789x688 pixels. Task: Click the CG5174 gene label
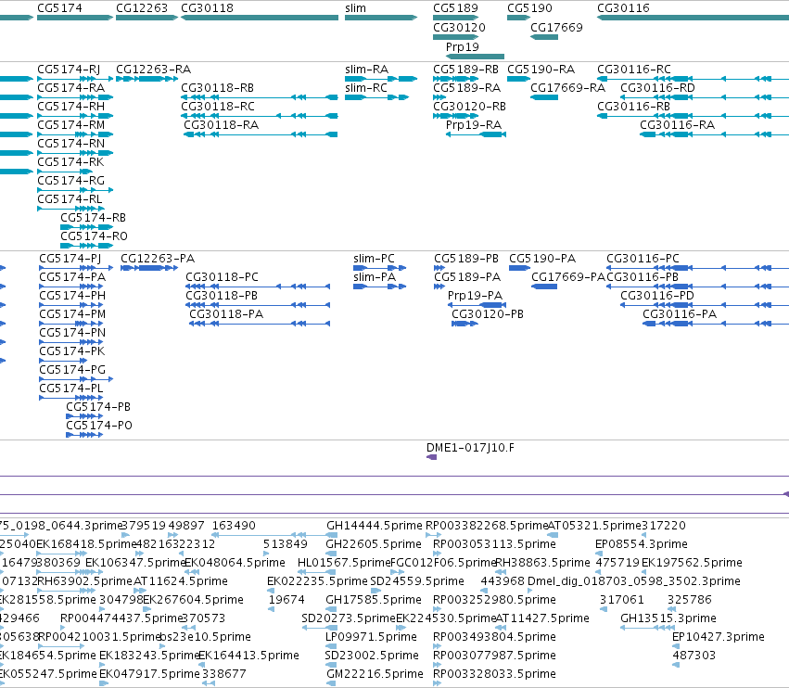point(59,8)
